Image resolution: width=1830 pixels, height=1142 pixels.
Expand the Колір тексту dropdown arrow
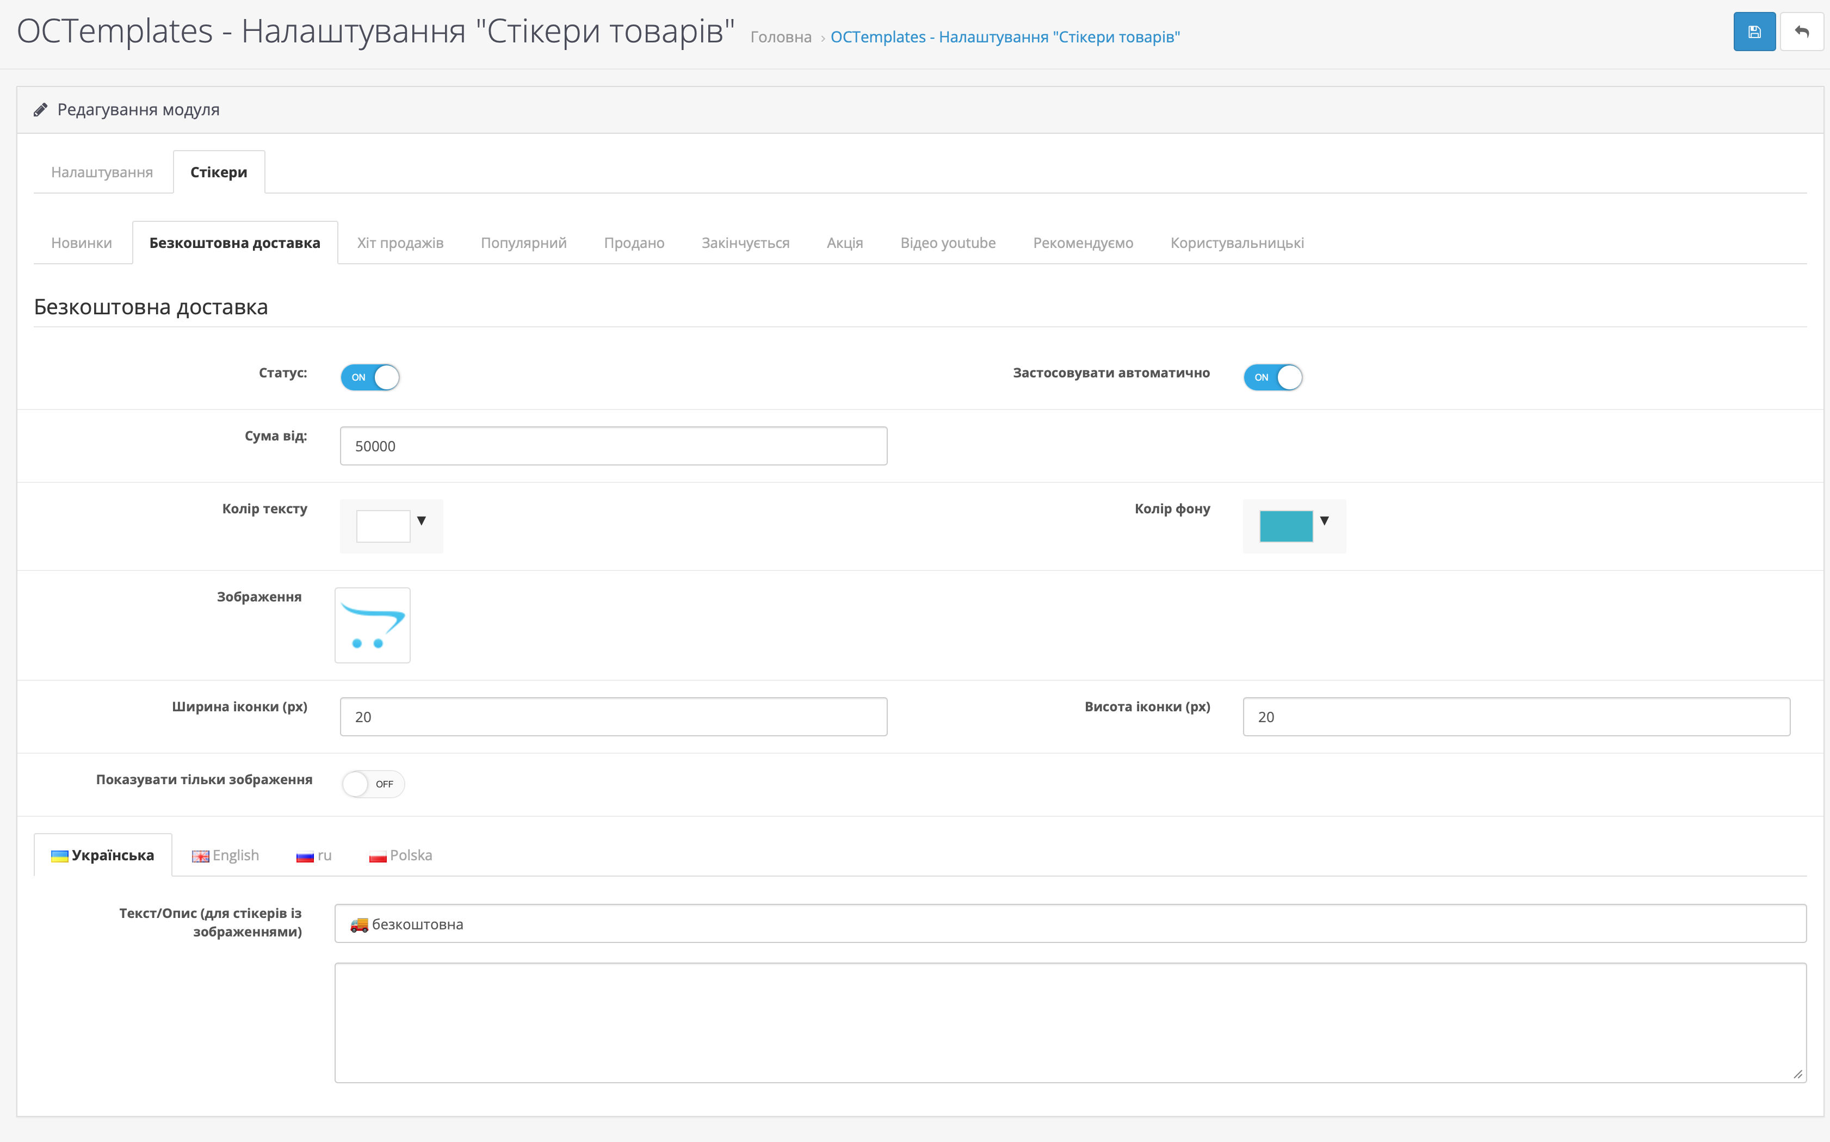422,520
